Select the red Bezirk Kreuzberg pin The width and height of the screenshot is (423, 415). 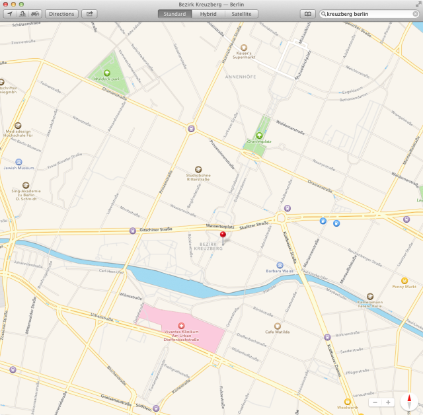click(x=223, y=235)
